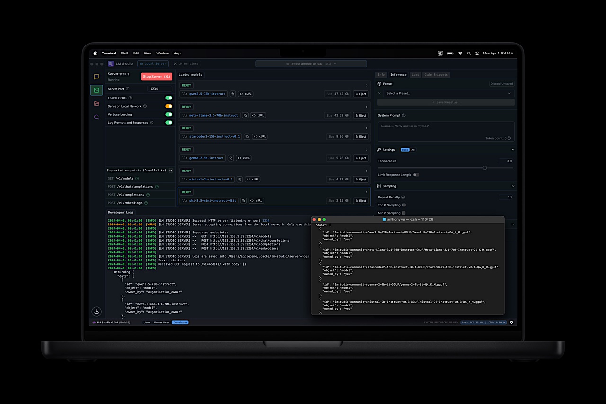This screenshot has width=606, height=404.
Task: Open the My Models folder sidebar icon
Action: [97, 103]
